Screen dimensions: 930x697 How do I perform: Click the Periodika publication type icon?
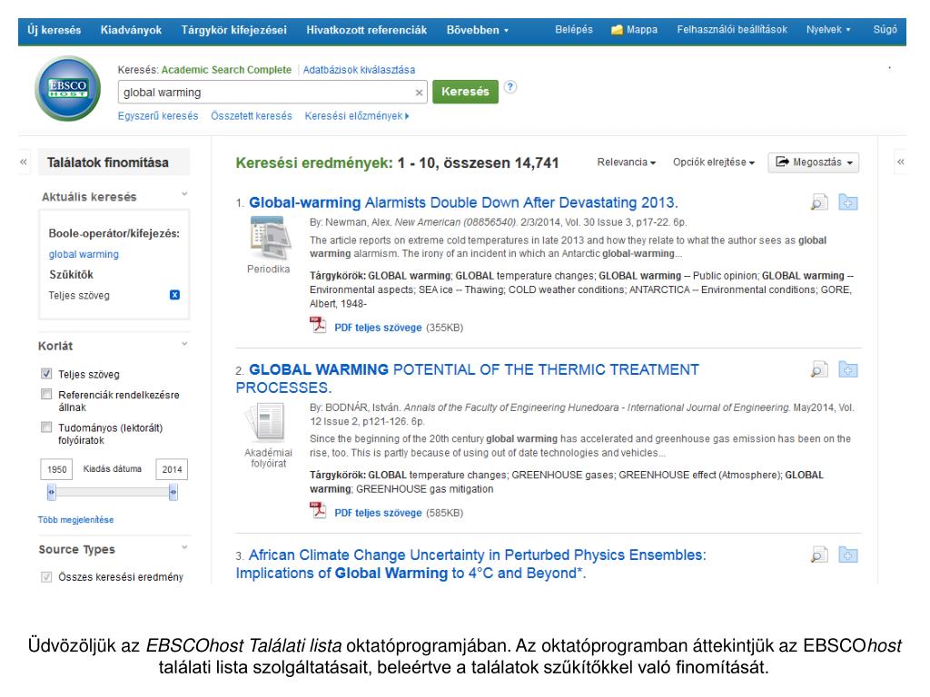271,237
